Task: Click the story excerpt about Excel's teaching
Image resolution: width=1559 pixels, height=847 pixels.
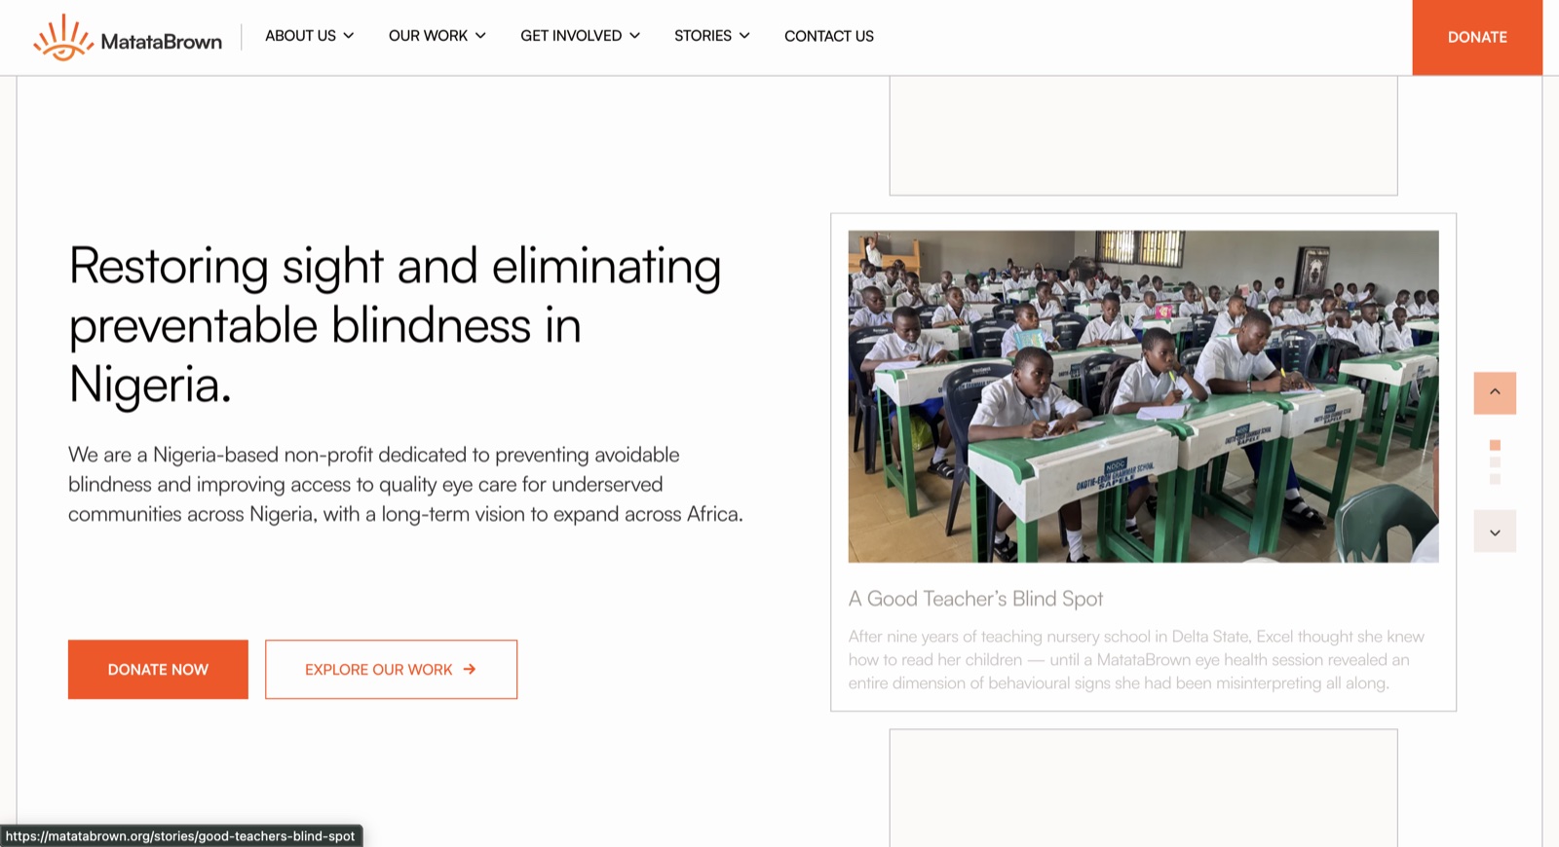Action: point(1136,660)
